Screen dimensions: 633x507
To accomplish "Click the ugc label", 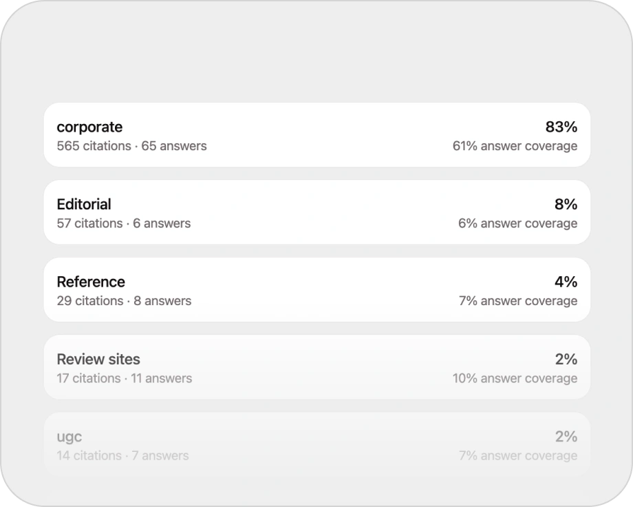I will (69, 436).
